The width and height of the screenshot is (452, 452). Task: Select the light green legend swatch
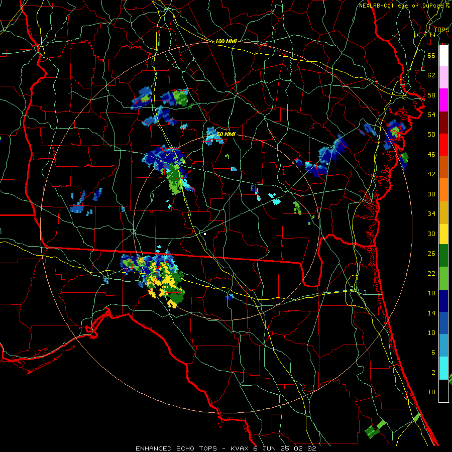click(443, 278)
